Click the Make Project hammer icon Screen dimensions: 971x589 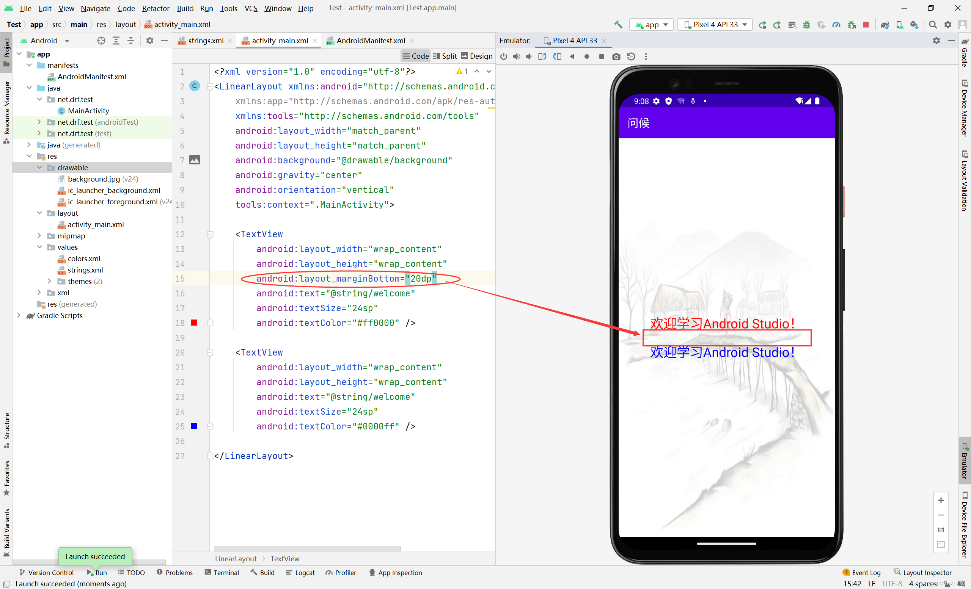(x=618, y=24)
